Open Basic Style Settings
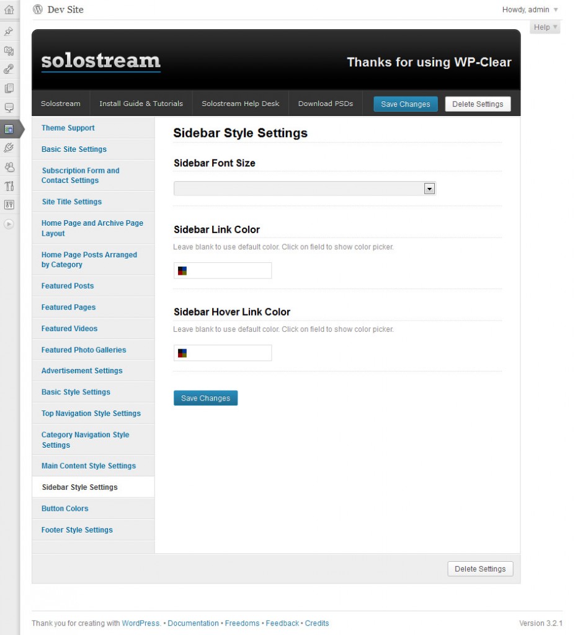Screen dimensions: 575x635 tap(93, 392)
